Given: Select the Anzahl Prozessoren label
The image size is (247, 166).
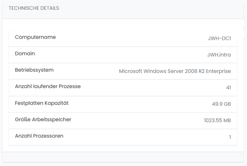Looking at the screenshot, I should 39,136.
